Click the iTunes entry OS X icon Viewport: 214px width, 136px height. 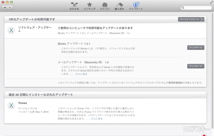coord(11,105)
